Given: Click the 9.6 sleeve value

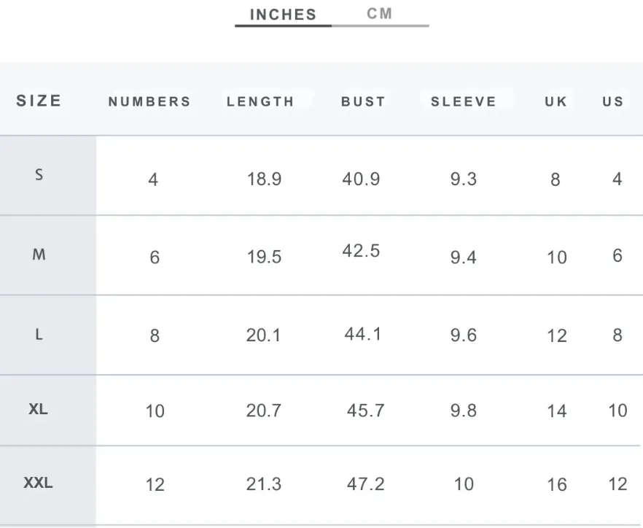Looking at the screenshot, I should (x=464, y=335).
